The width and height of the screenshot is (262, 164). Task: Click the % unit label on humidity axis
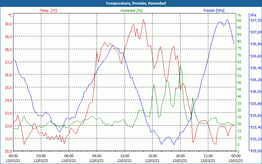pyautogui.click(x=239, y=15)
